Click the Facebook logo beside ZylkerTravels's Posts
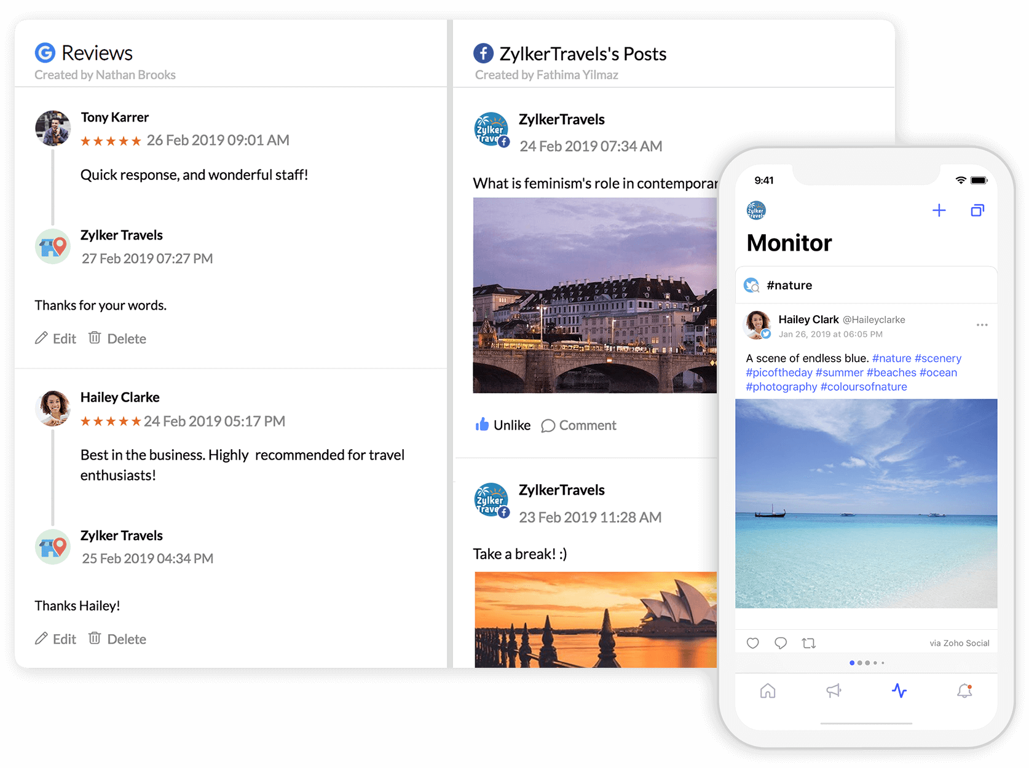 483,53
